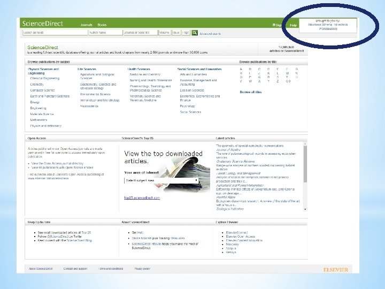The image size is (385, 289).
Task: Open the Quaternary Science Reviews link
Action: (x=235, y=162)
